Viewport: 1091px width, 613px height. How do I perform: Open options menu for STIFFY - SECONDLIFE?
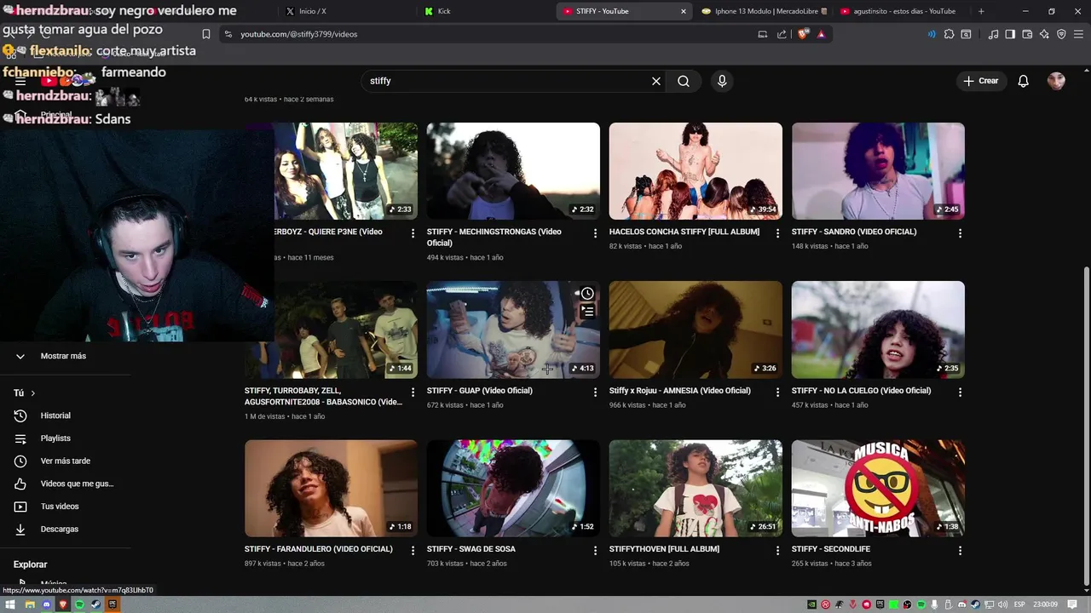pos(960,551)
